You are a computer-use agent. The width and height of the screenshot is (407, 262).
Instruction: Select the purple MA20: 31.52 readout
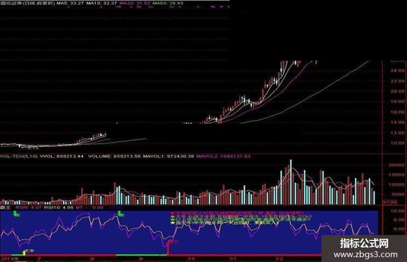click(x=134, y=3)
